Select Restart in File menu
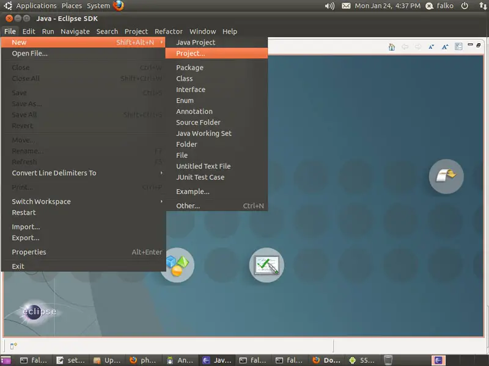Viewport: 489px width, 366px height. pos(83,212)
